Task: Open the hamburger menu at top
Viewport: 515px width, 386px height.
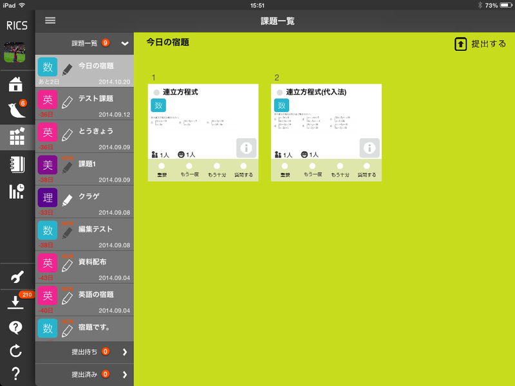Action: click(50, 21)
